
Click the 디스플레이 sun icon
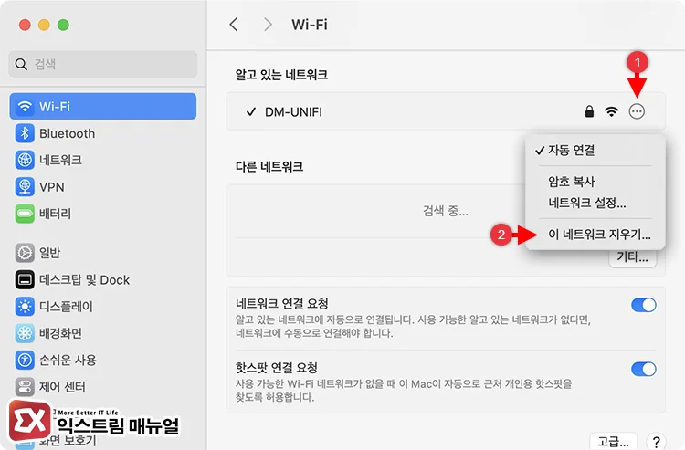click(25, 307)
